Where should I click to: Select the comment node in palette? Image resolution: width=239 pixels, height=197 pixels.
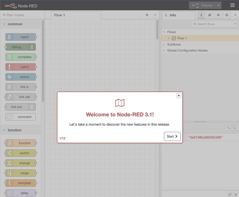pyautogui.click(x=21, y=117)
